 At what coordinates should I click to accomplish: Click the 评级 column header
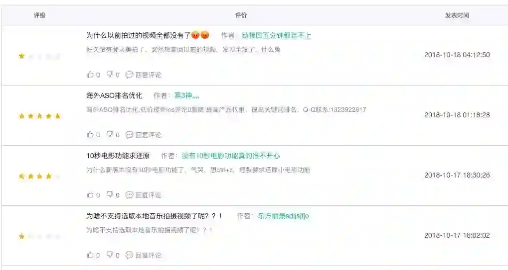[39, 15]
